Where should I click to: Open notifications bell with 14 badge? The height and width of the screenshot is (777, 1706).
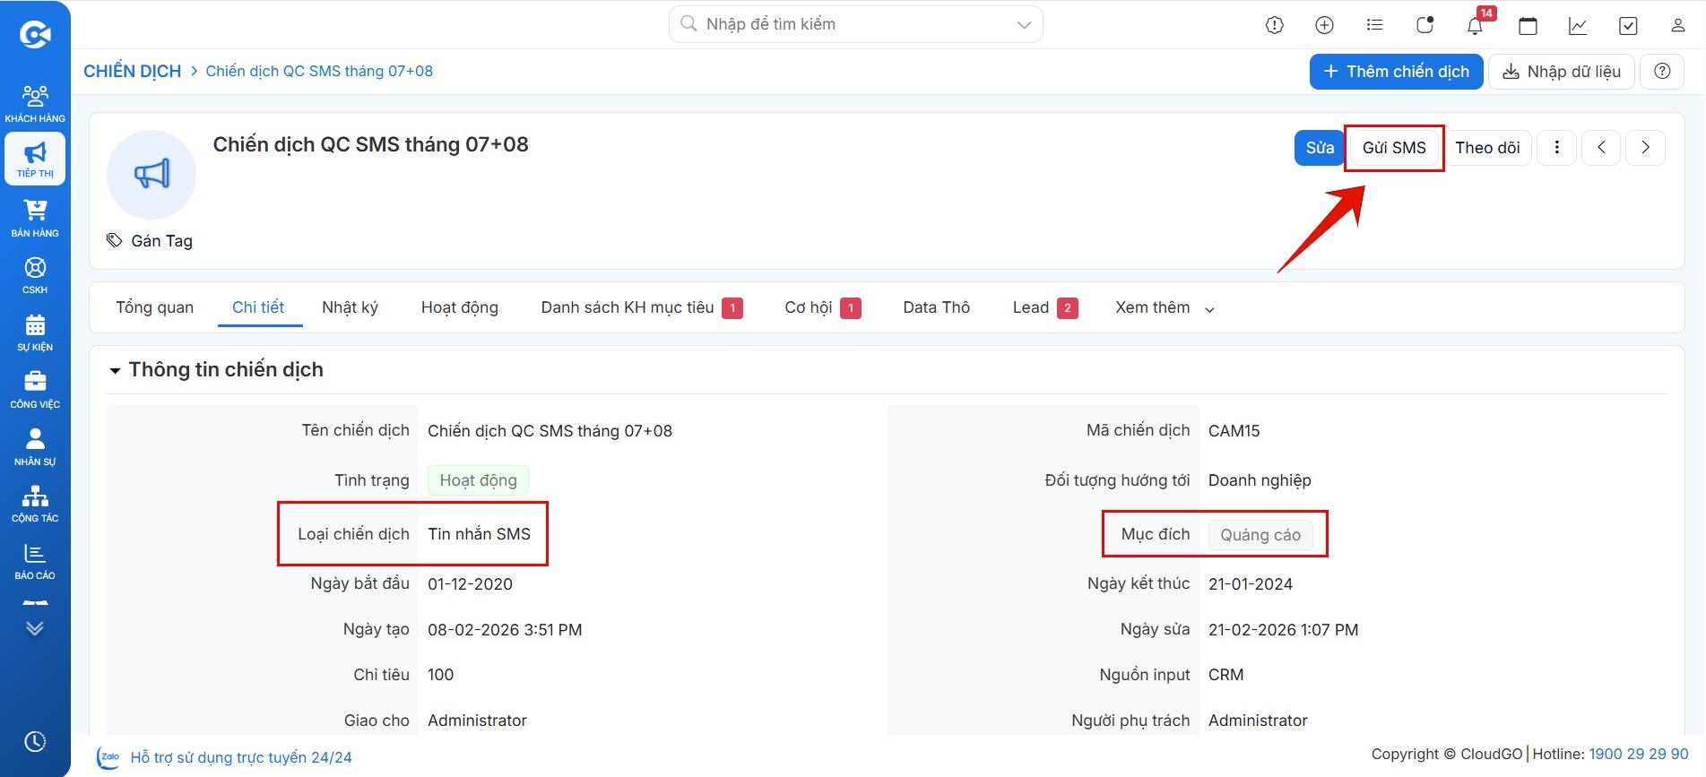[1476, 24]
